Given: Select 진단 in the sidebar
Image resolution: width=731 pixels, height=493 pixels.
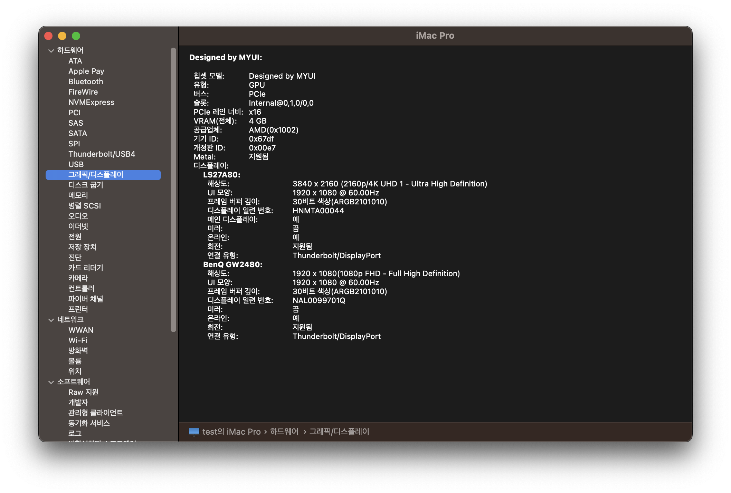Looking at the screenshot, I should [x=75, y=258].
